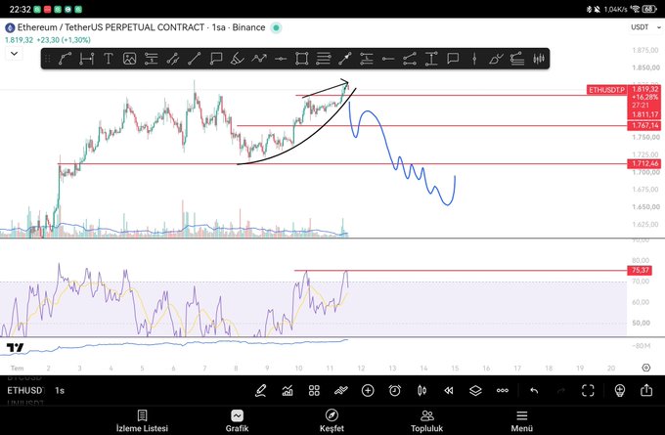Select callout tool beside the highlighter
Screen dimensions: 665x435
pos(216,59)
